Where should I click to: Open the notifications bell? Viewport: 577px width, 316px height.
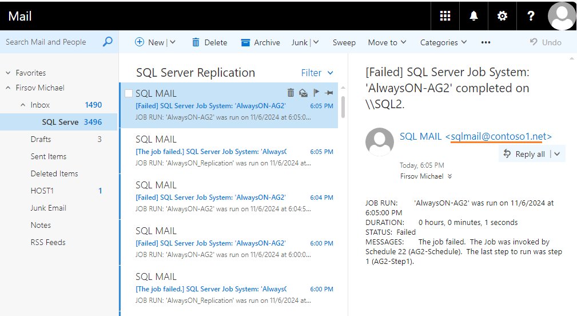(x=473, y=16)
